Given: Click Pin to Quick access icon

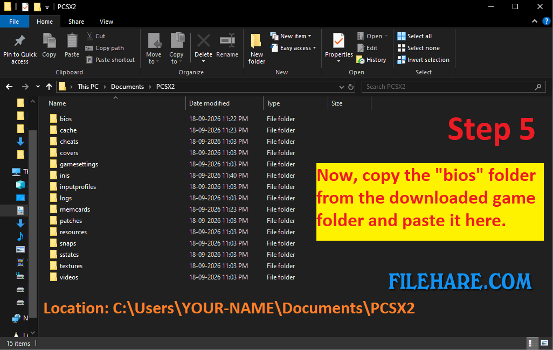Looking at the screenshot, I should [x=20, y=41].
